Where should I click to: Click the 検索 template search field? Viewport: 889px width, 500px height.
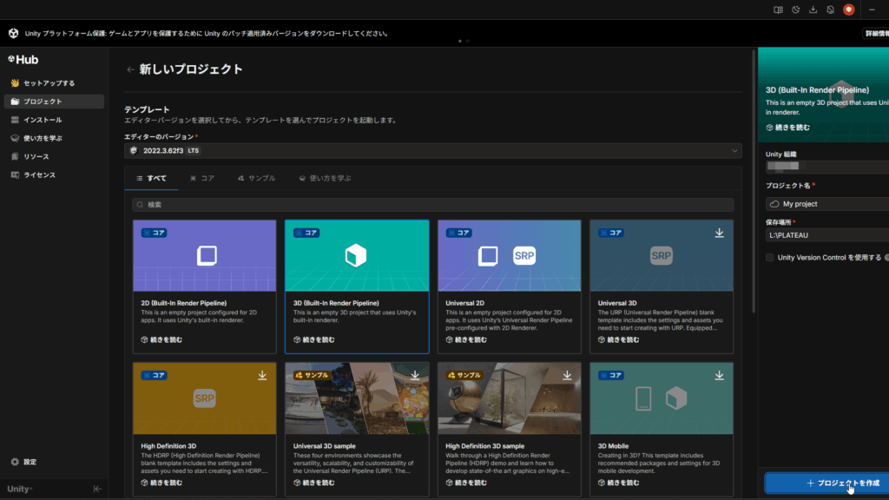tap(432, 205)
